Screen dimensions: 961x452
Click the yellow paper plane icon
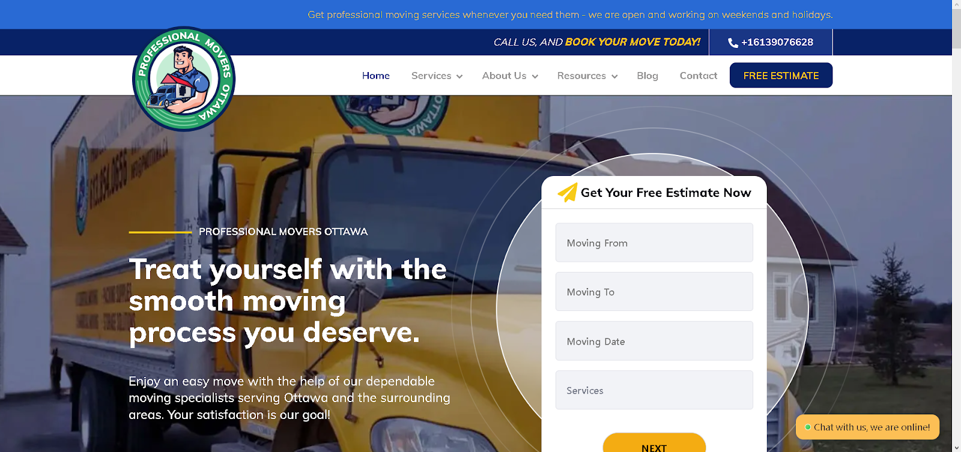[568, 192]
